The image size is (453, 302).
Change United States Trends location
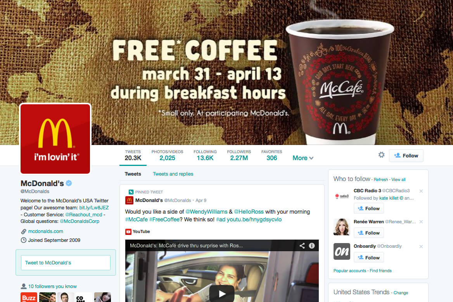[401, 293]
